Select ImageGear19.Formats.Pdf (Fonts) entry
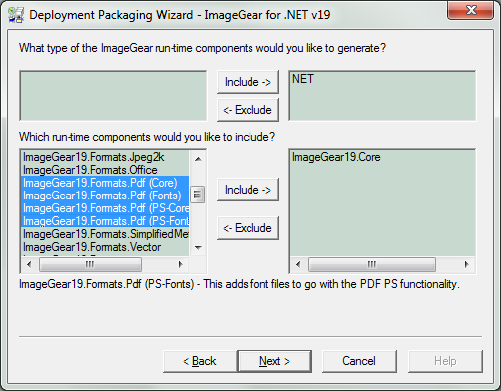Viewport: 501px width, 391px height. point(105,195)
